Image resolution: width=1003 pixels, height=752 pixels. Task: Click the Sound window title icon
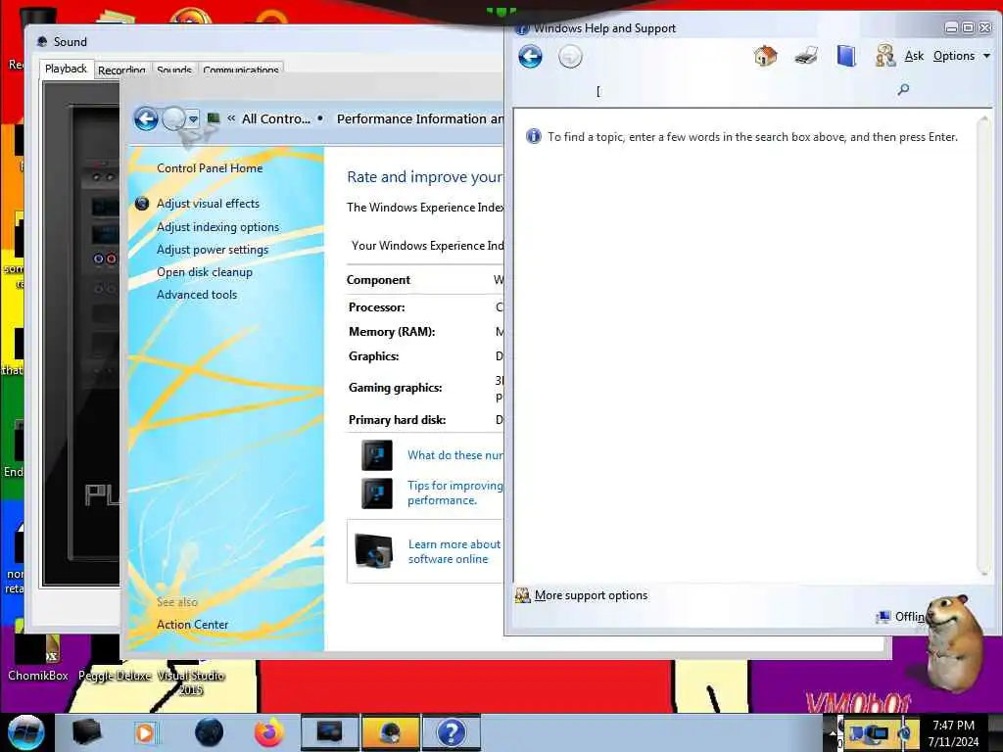tap(42, 41)
